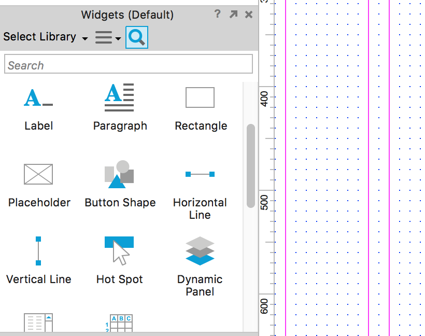Select the partially visible widget below Vertical Line
The width and height of the screenshot is (425, 336).
tap(38, 324)
